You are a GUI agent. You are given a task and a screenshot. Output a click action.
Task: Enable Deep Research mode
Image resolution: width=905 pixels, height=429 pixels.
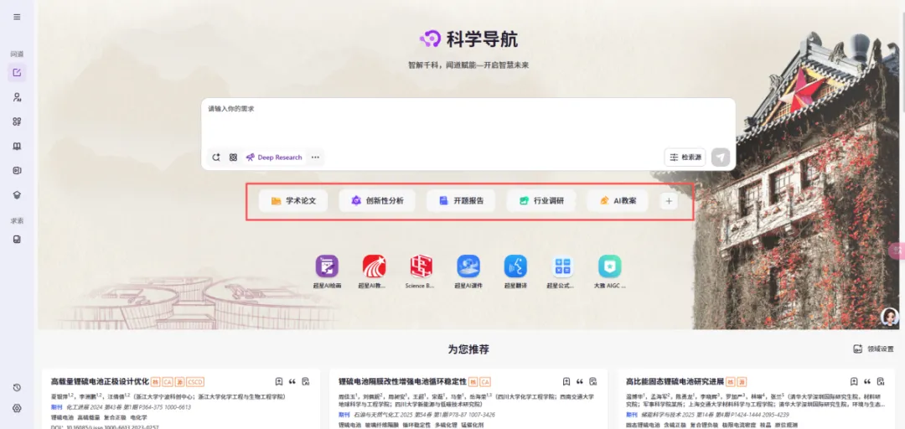[x=273, y=157]
